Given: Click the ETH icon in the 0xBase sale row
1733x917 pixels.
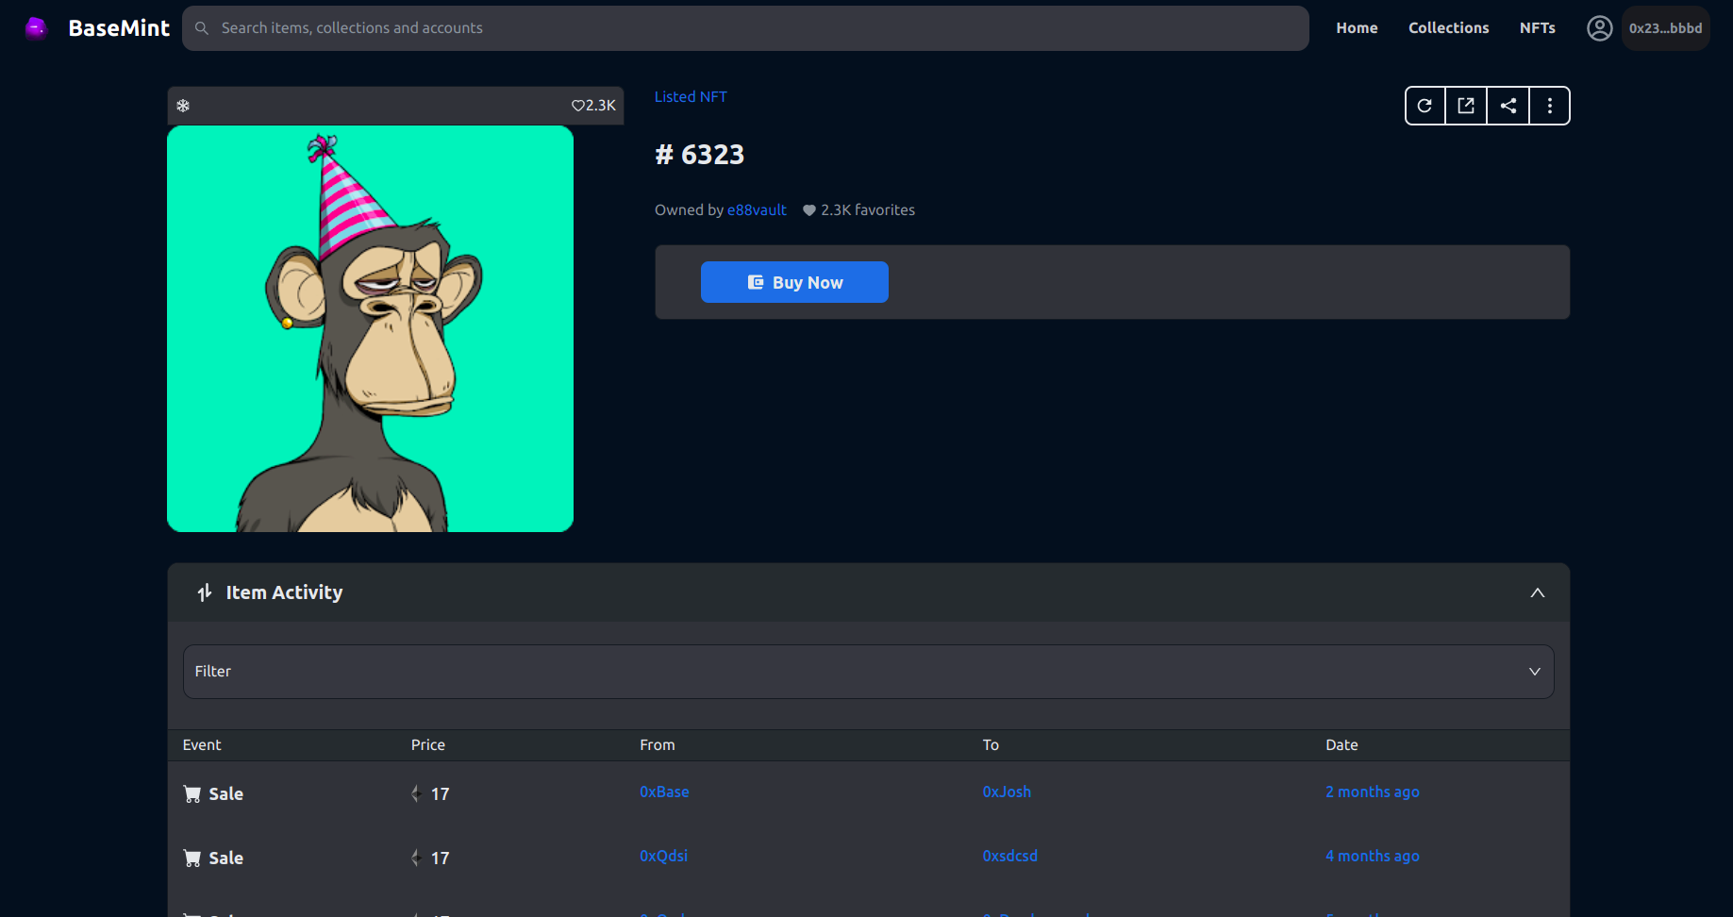Looking at the screenshot, I should click(x=416, y=794).
